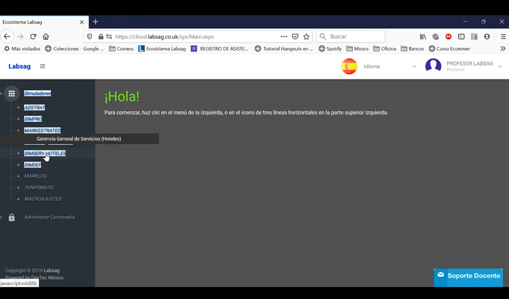
Task: Open the Curso Ecommer bookmark
Action: (450, 49)
